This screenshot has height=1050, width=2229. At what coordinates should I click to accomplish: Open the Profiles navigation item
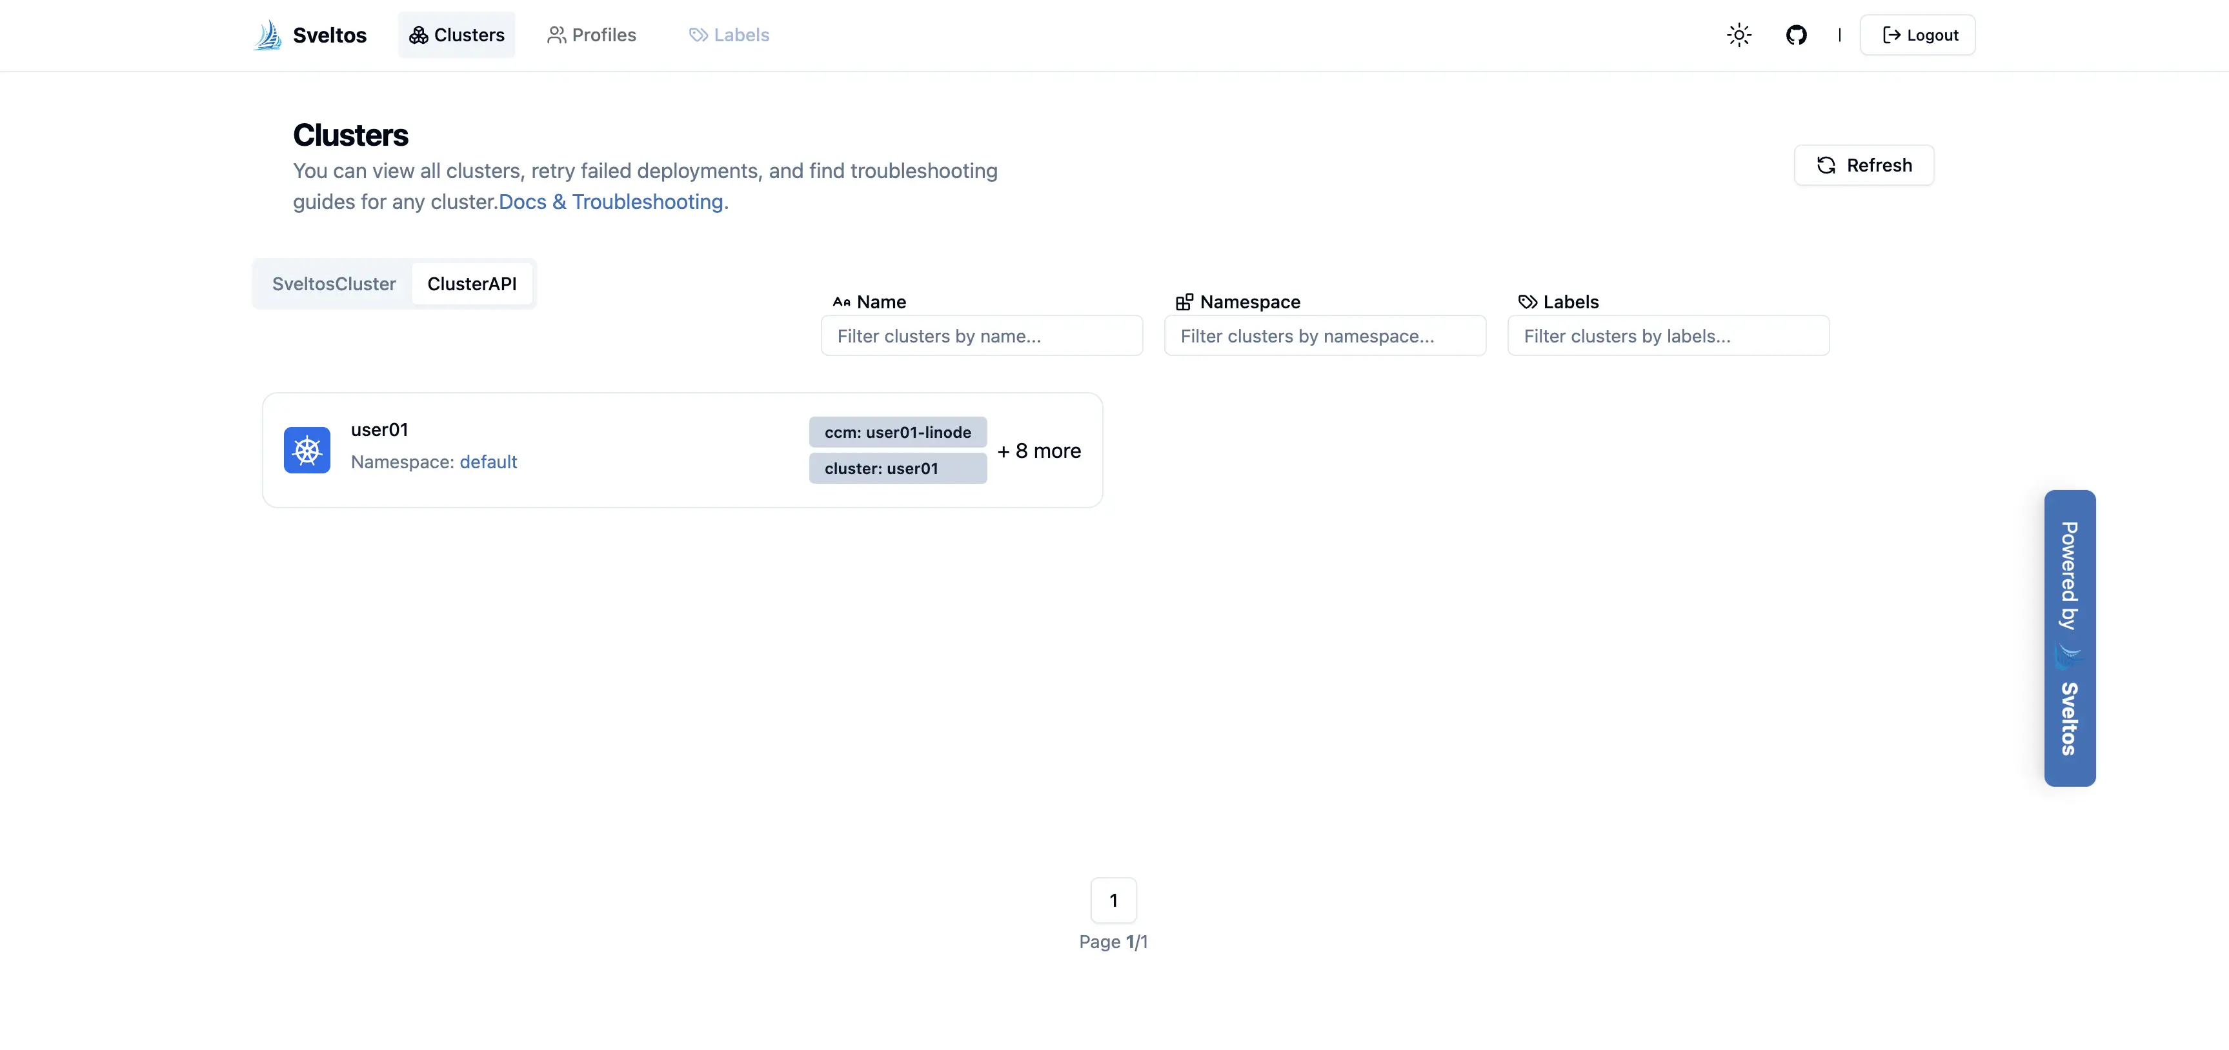pos(592,35)
